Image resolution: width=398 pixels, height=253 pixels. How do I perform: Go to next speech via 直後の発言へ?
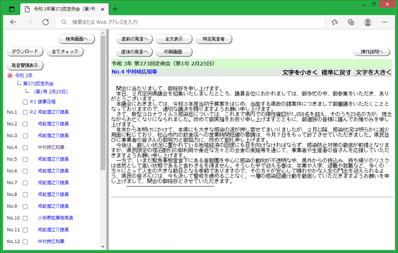pyautogui.click(x=134, y=52)
